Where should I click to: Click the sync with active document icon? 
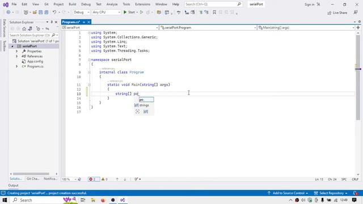47,29
